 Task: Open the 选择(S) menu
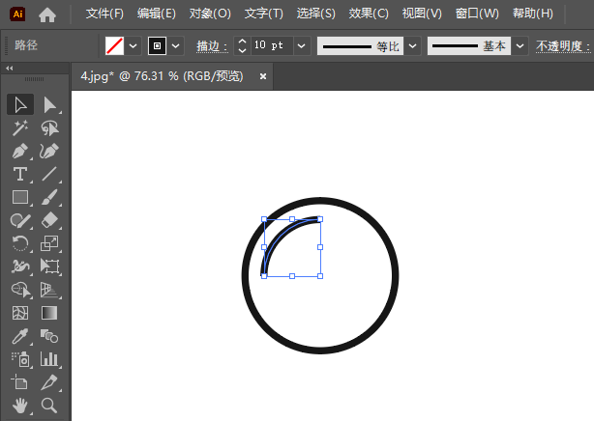coord(316,14)
